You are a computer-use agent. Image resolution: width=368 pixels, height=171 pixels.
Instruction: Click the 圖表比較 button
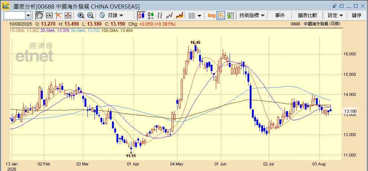point(307,16)
